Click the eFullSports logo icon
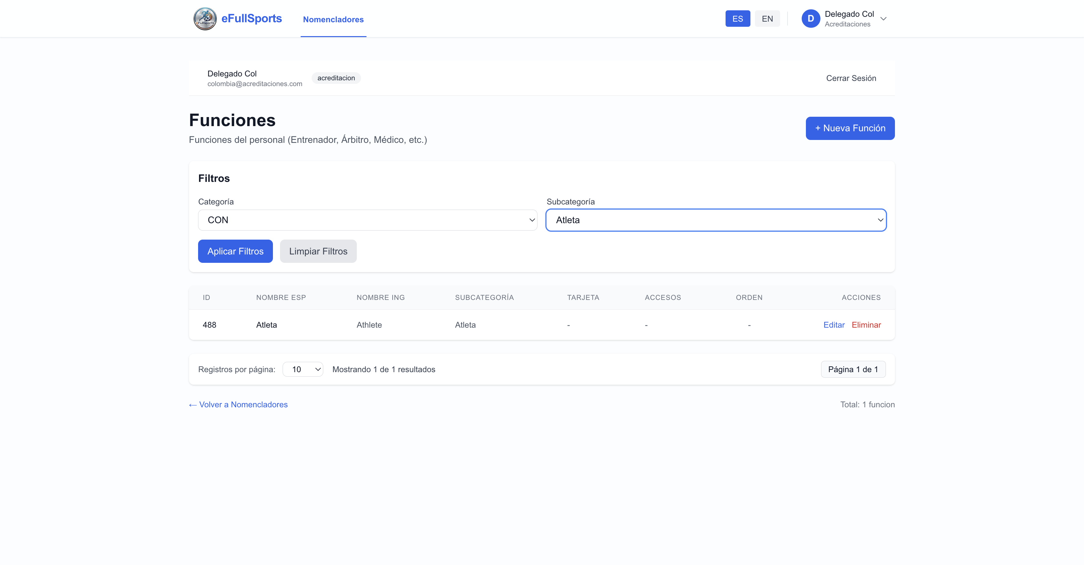This screenshot has width=1084, height=565. (x=205, y=18)
